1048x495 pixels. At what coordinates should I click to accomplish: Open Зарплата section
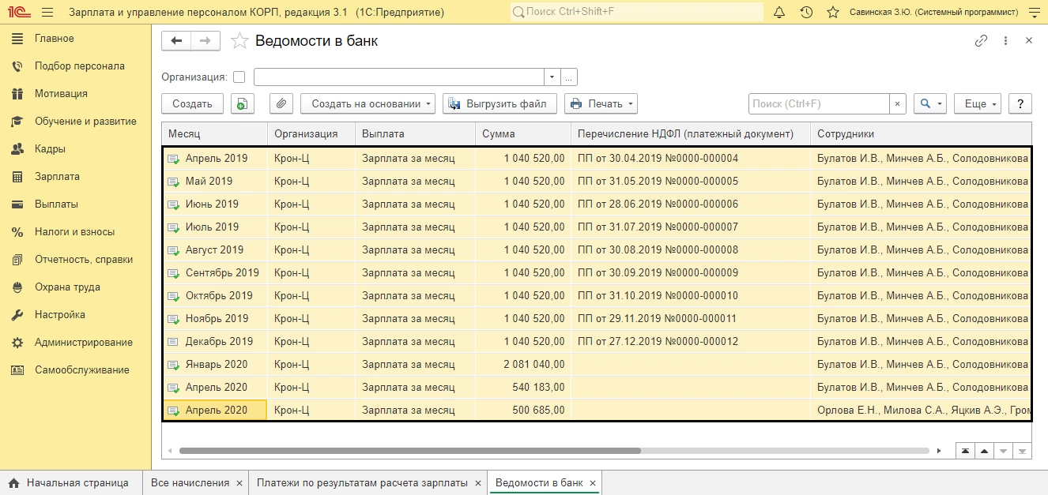click(x=75, y=177)
